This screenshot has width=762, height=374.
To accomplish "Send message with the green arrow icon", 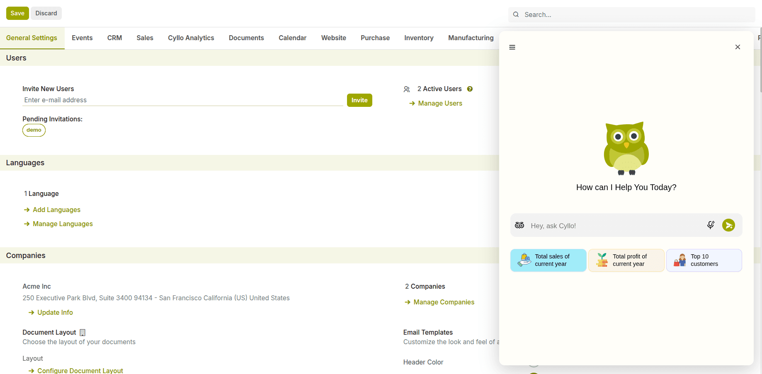I will [x=728, y=225].
